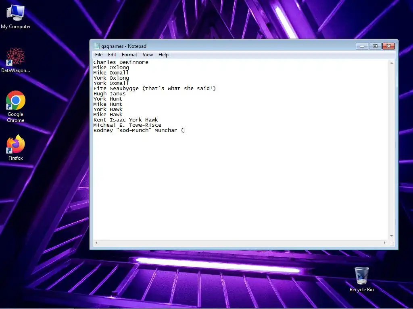Click the "Mike Oxmall" line
This screenshot has width=413, height=309.
111,73
